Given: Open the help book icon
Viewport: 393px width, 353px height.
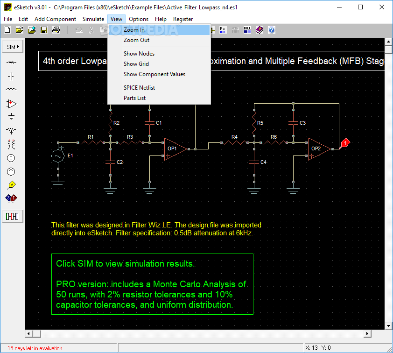Looking at the screenshot, I should 260,30.
